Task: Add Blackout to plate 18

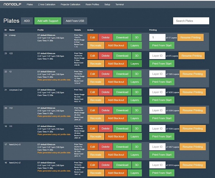Action: point(116,136)
